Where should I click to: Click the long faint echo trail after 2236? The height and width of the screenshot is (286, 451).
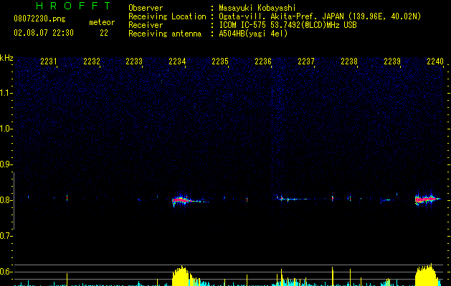pos(293,199)
